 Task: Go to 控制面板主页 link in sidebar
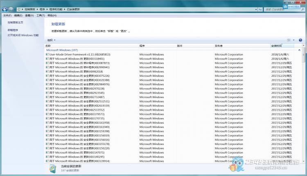coord(16,22)
